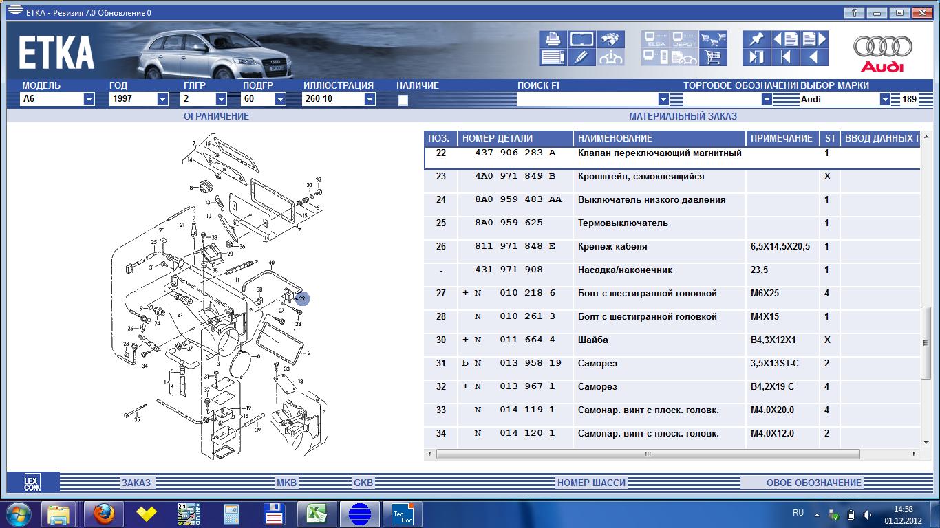Expand the ГОД dropdown
The image size is (940, 528).
pyautogui.click(x=162, y=99)
